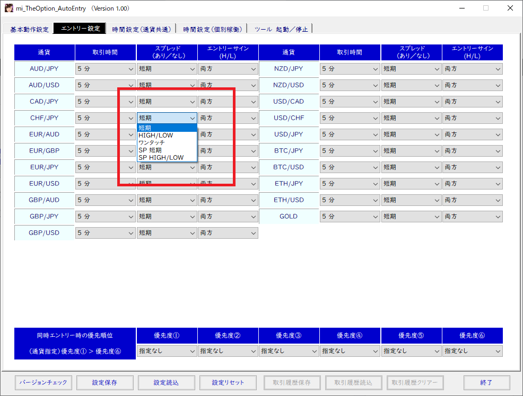Click the 設定読込 button
Image resolution: width=523 pixels, height=396 pixels.
point(166,382)
